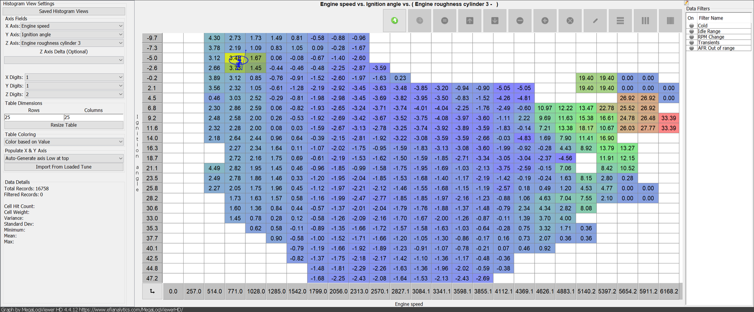
Task: Open data filter editor pencil icon
Action: click(x=687, y=3)
